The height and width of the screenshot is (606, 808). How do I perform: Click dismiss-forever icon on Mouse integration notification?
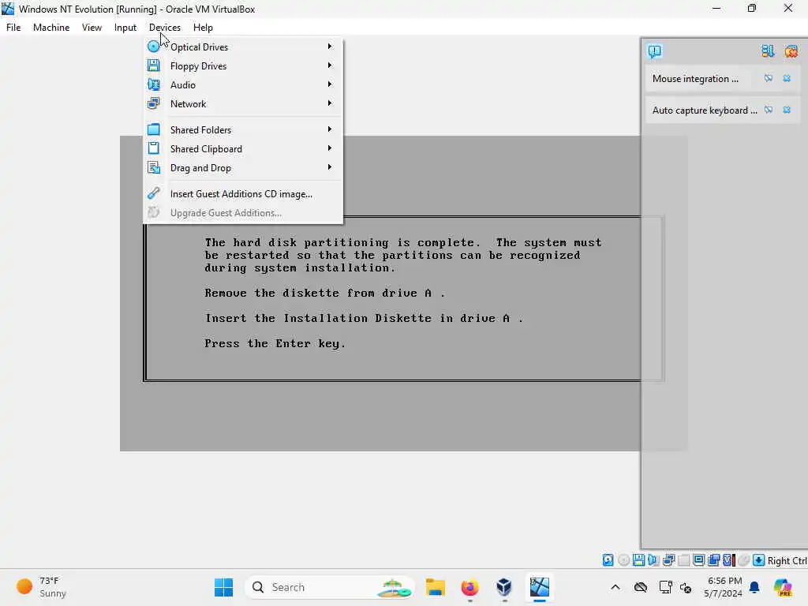(x=769, y=78)
